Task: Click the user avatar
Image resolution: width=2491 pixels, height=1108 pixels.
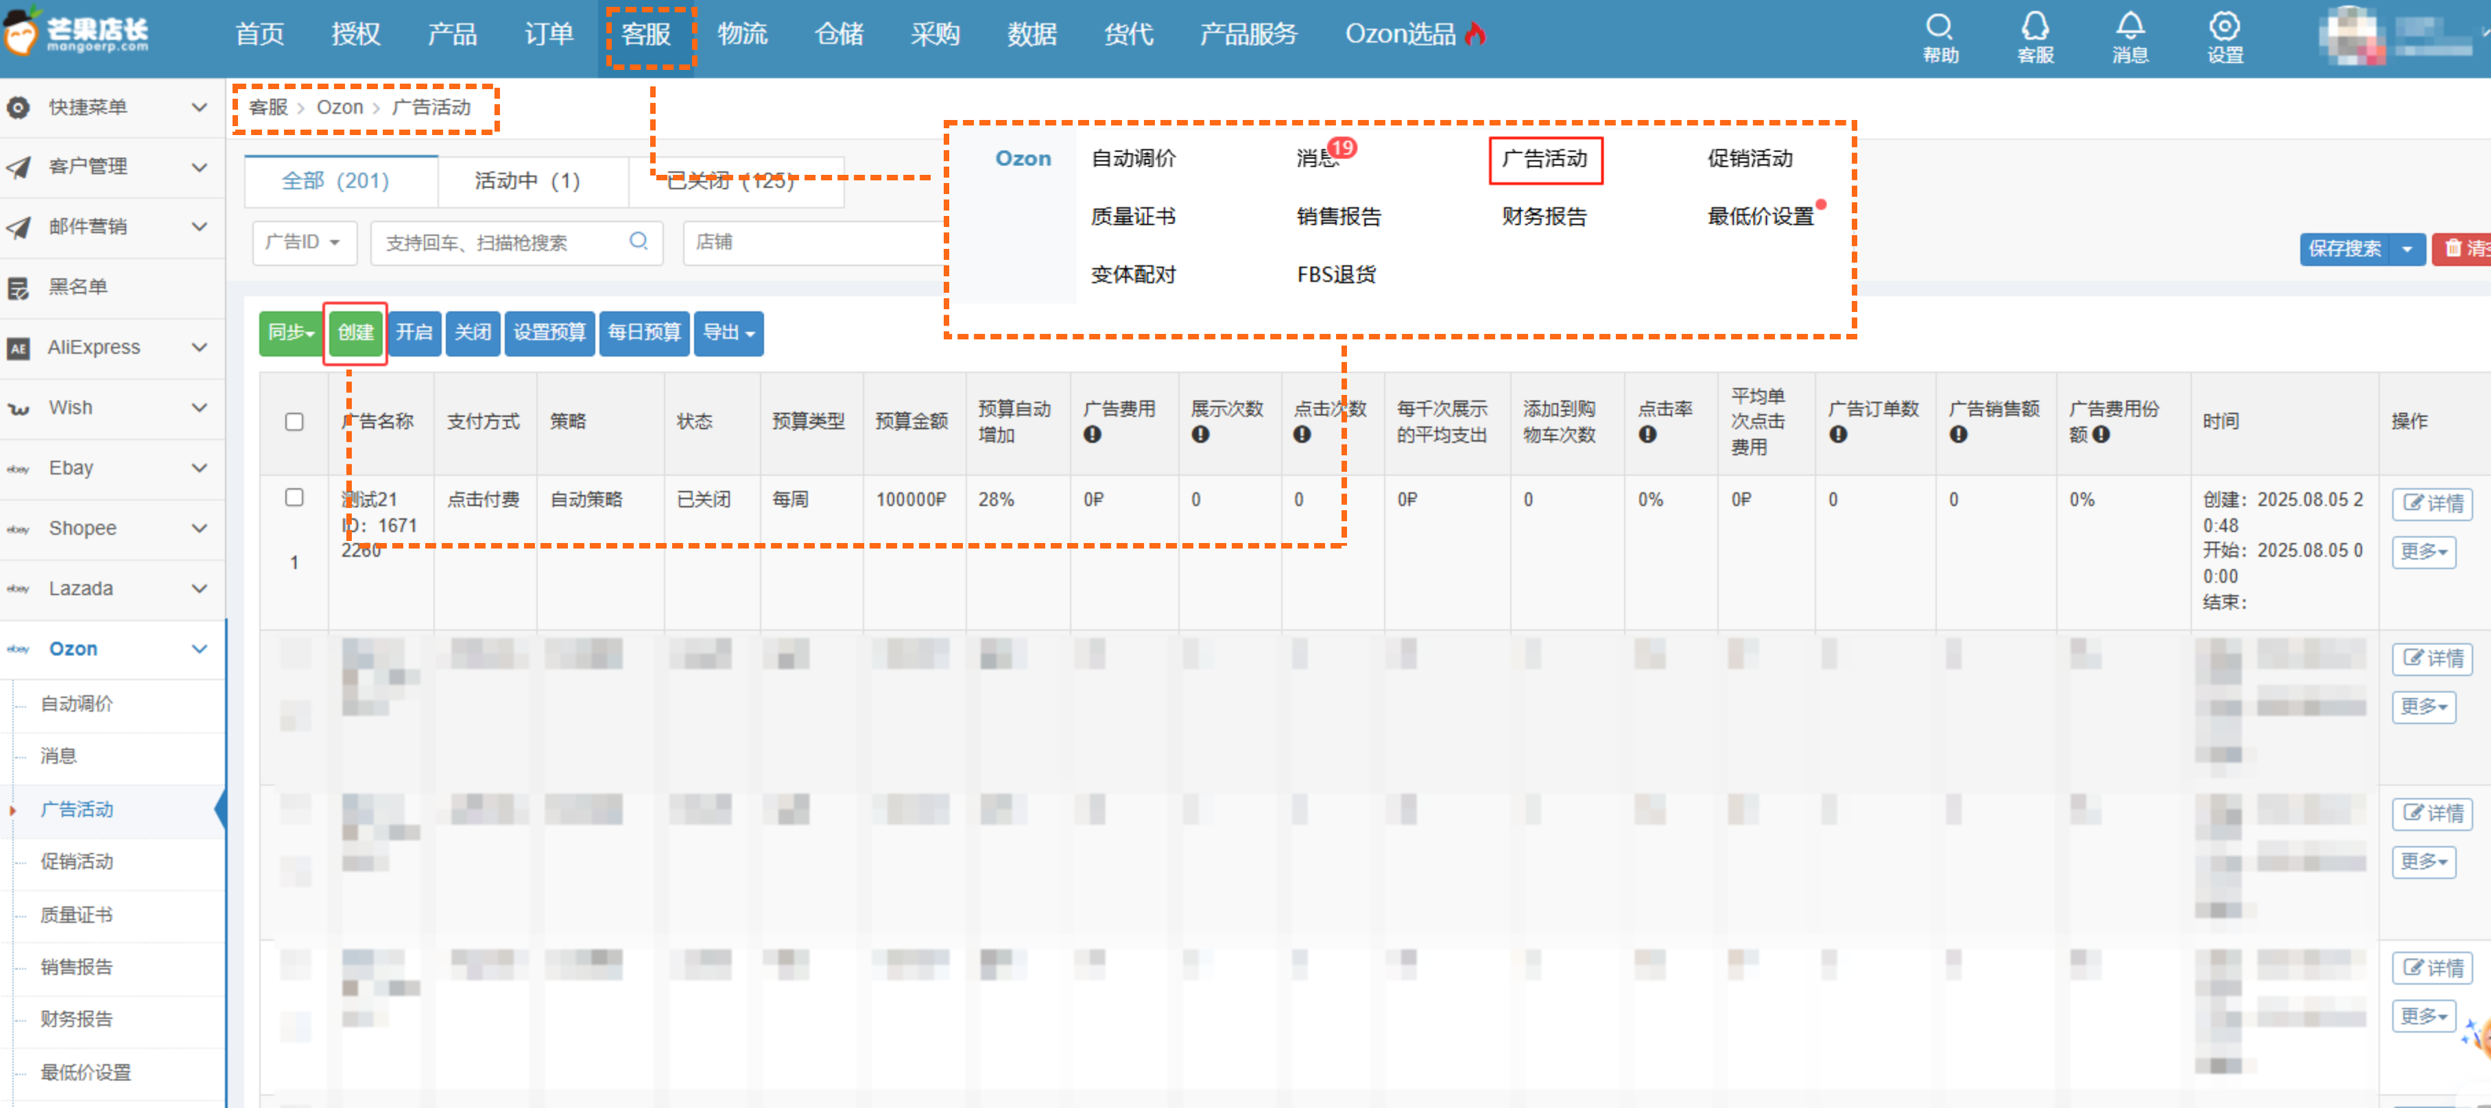Action: (x=2352, y=36)
